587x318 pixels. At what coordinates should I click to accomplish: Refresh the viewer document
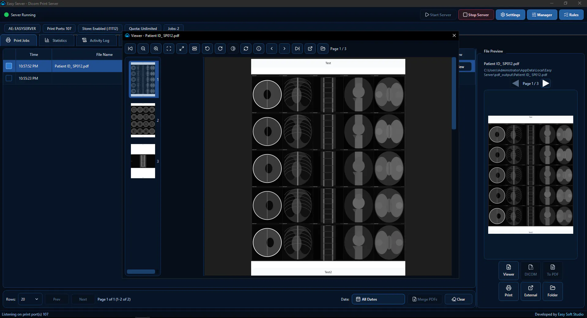coord(246,49)
